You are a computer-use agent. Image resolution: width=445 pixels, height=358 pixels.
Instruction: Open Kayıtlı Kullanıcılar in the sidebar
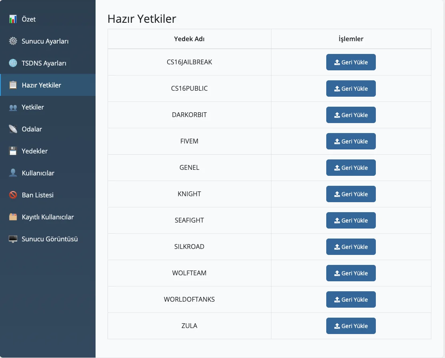tap(48, 217)
